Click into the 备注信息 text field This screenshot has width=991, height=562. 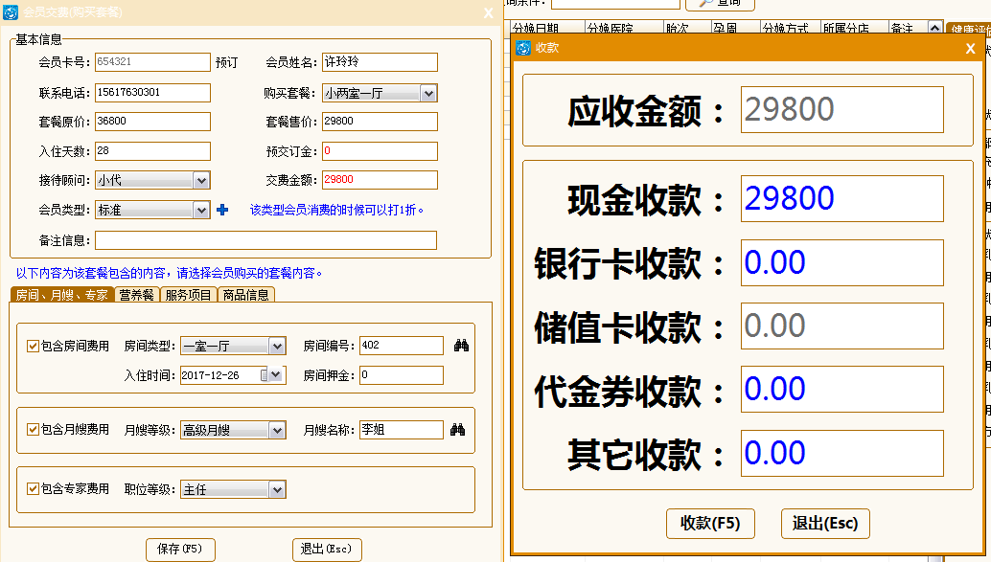[265, 239]
